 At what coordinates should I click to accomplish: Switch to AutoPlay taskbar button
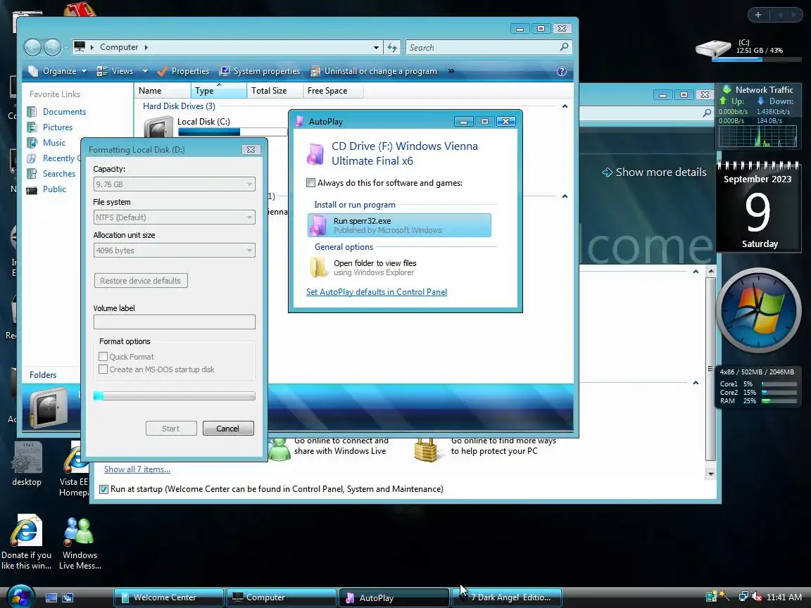pos(394,597)
